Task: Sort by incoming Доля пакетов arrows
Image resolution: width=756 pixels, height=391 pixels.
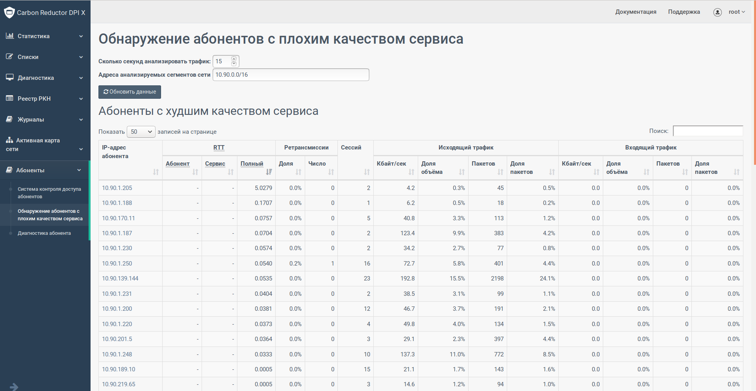Action: tap(737, 172)
